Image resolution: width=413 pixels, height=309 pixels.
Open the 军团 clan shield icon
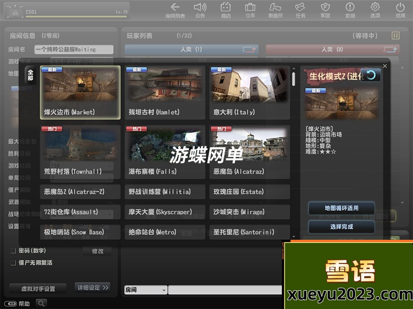point(325,7)
